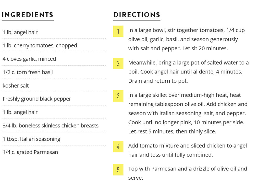Click the boneless skinless chicken breasts ingredient
Viewport: 257px width, 187px height.
(51, 126)
